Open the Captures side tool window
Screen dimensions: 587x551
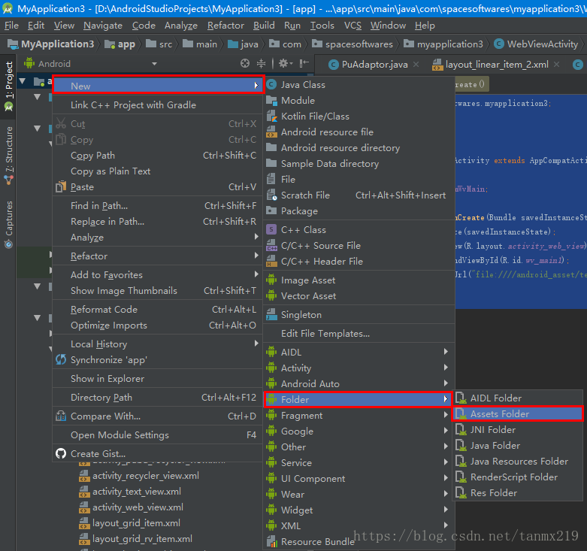[8, 225]
